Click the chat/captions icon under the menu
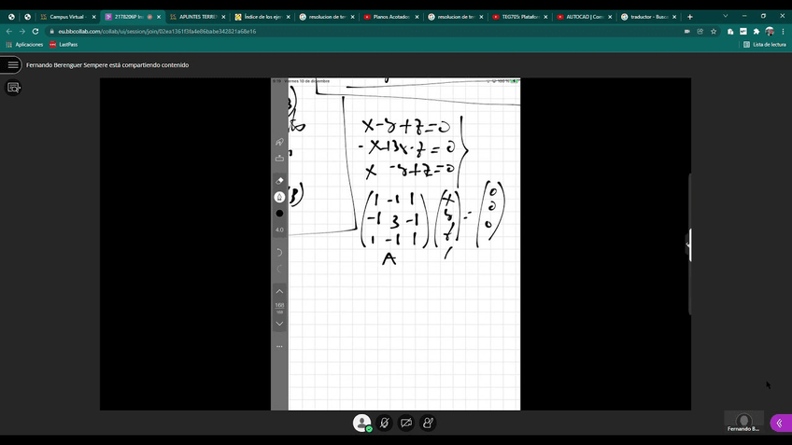The height and width of the screenshot is (445, 792). (13, 88)
